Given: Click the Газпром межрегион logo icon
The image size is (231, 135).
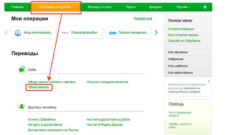Looking at the screenshot, I should [113, 33].
